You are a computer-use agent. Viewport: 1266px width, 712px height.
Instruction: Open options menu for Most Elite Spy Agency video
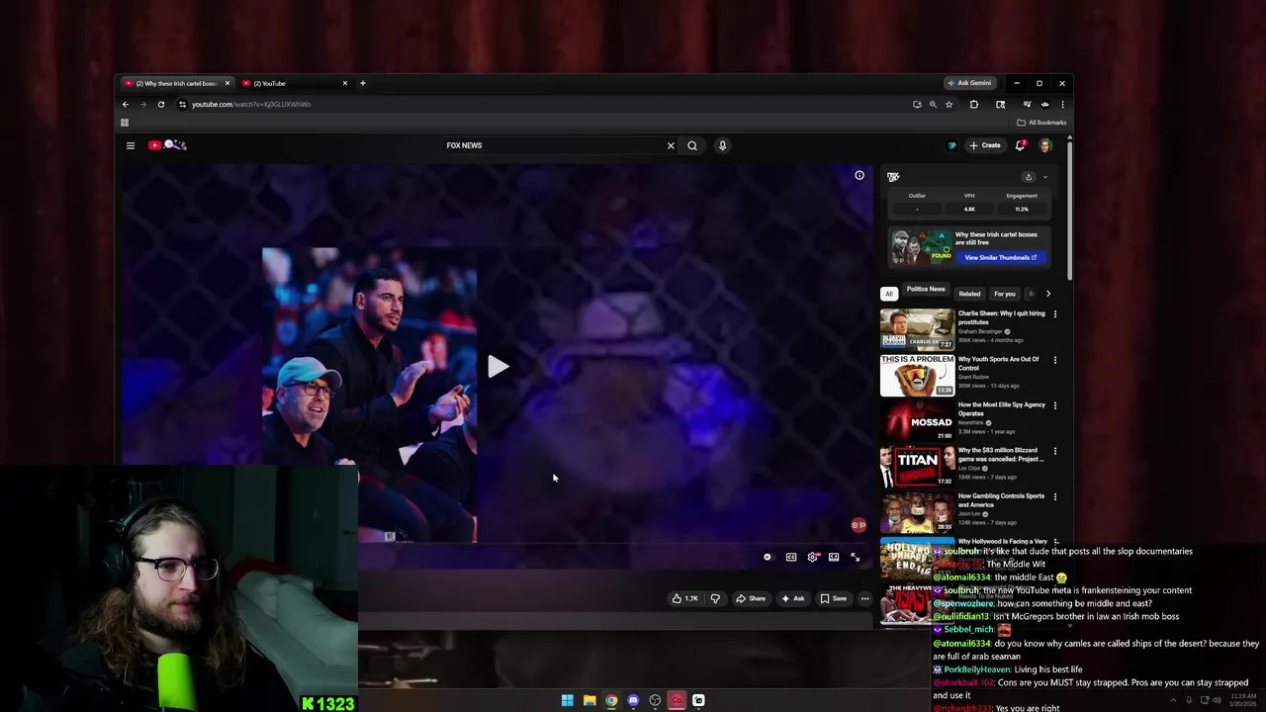[1055, 405]
